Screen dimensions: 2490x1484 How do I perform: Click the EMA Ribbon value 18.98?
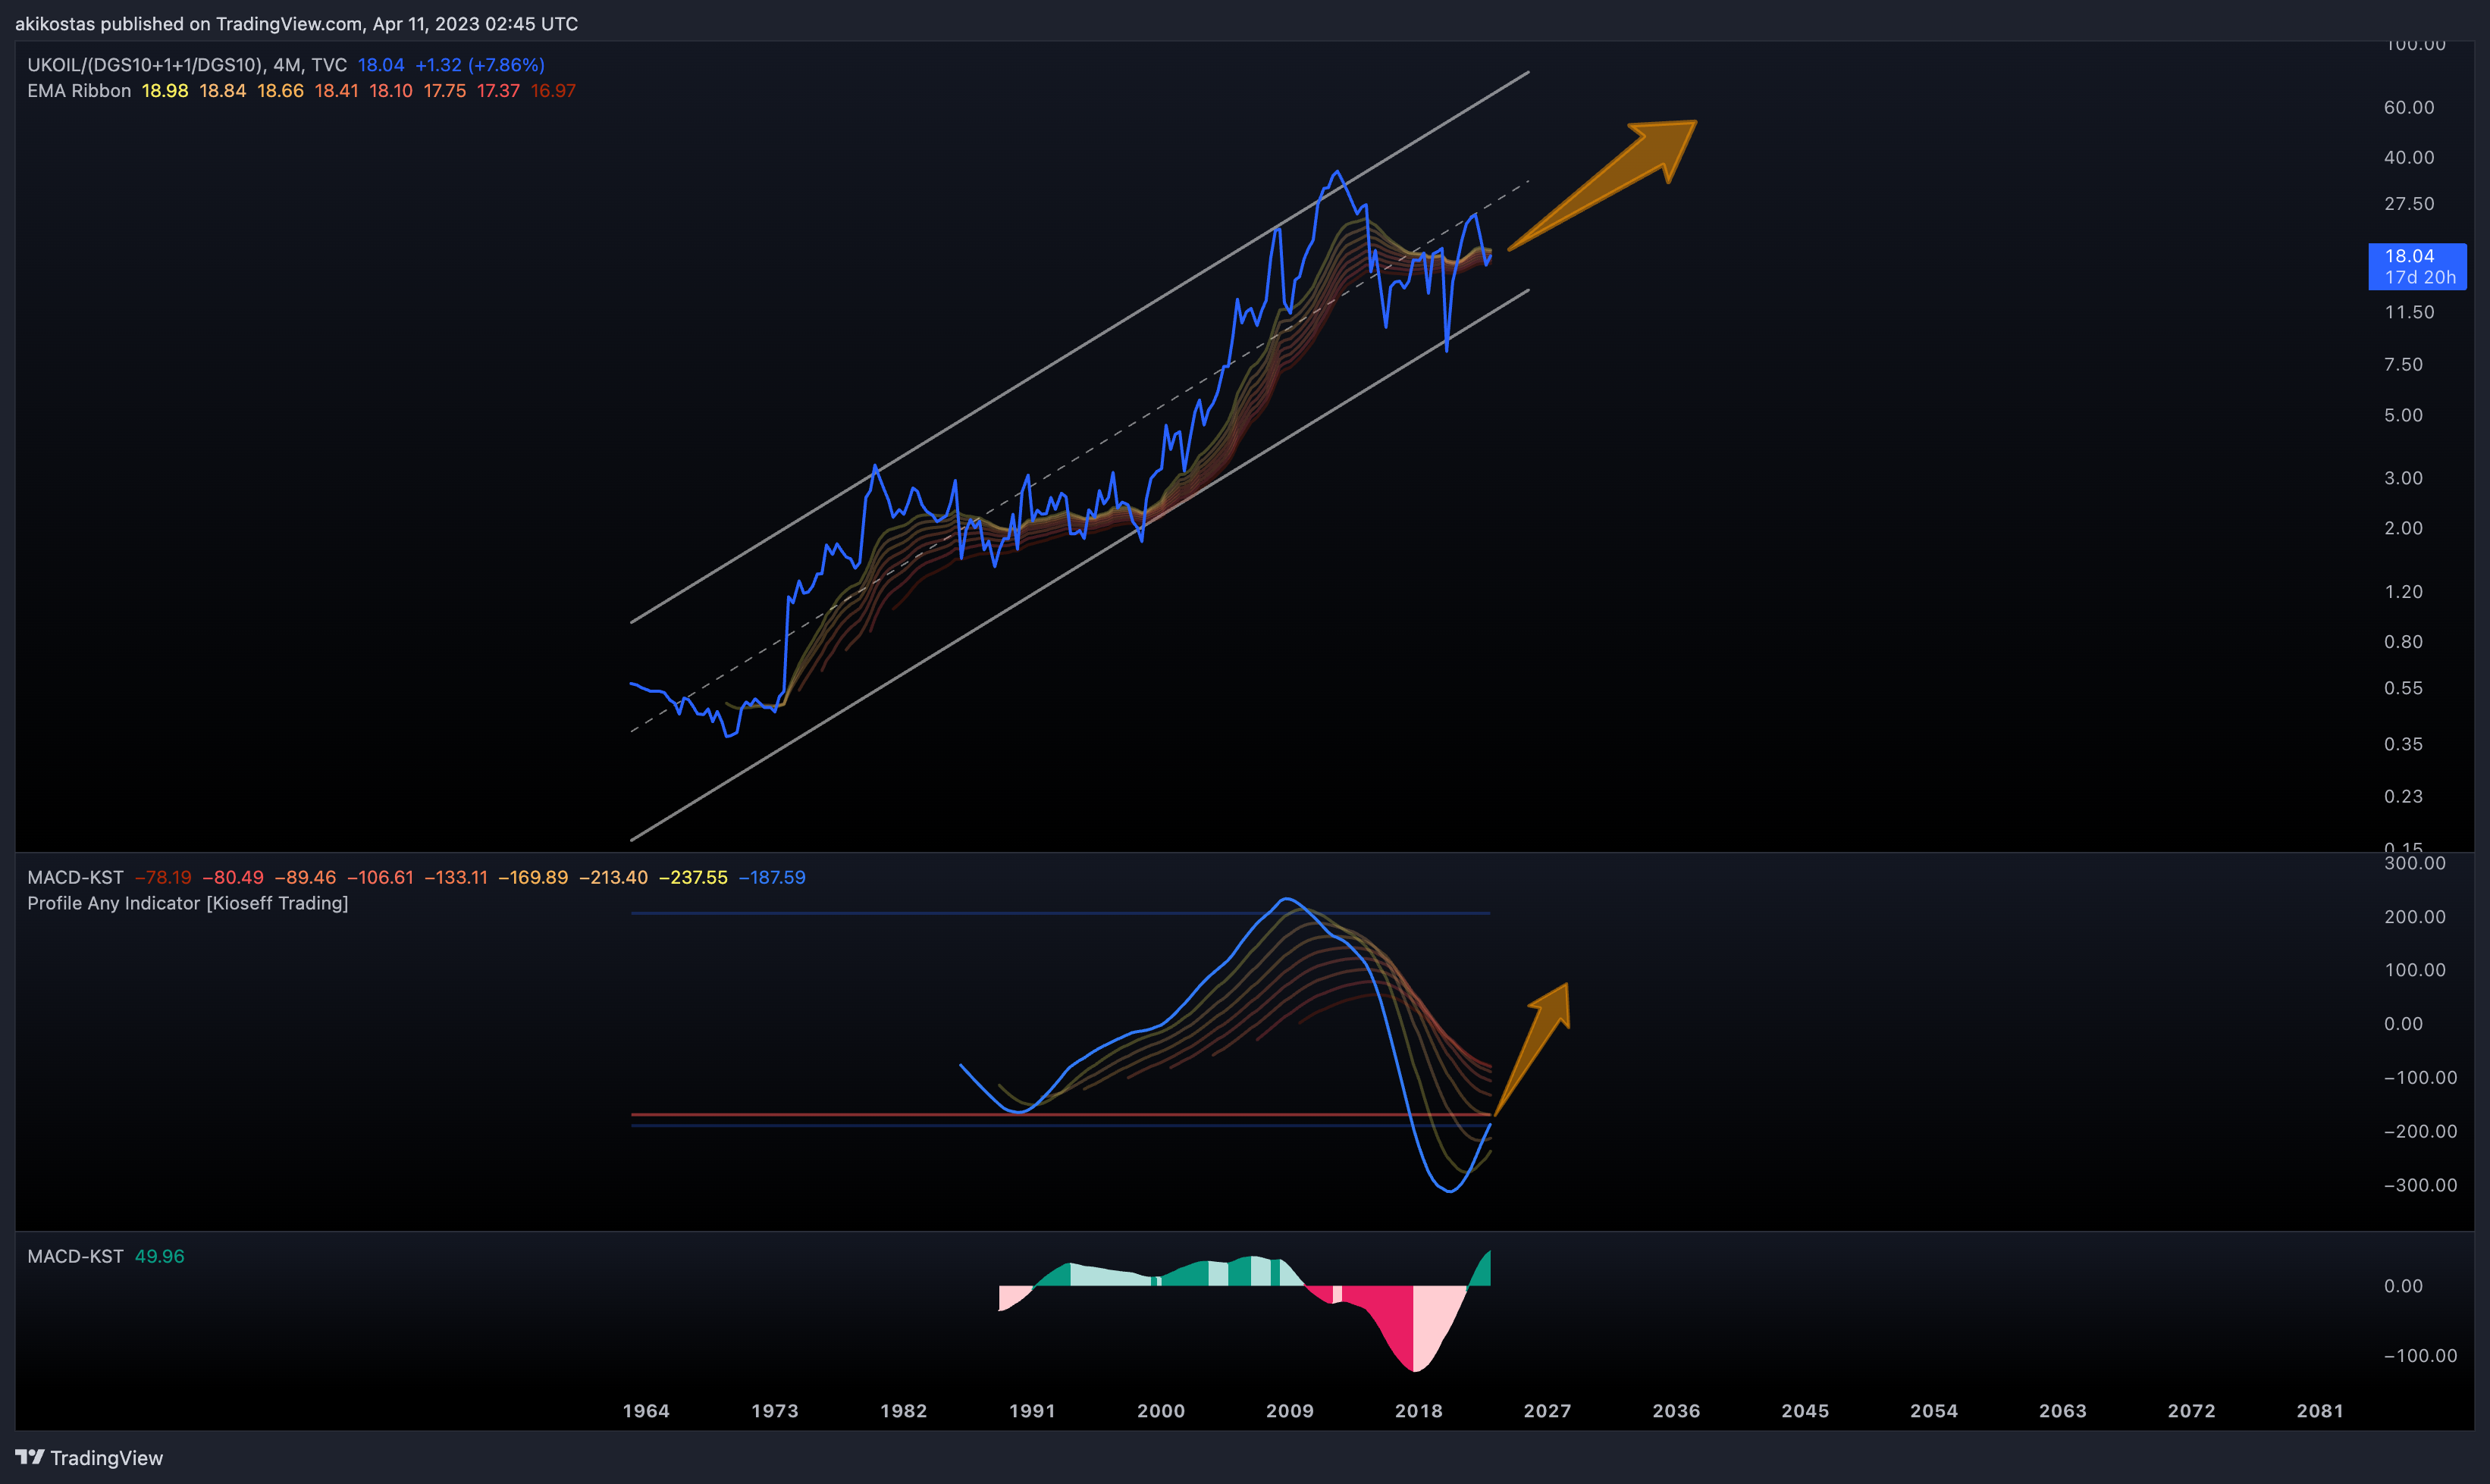[x=165, y=91]
